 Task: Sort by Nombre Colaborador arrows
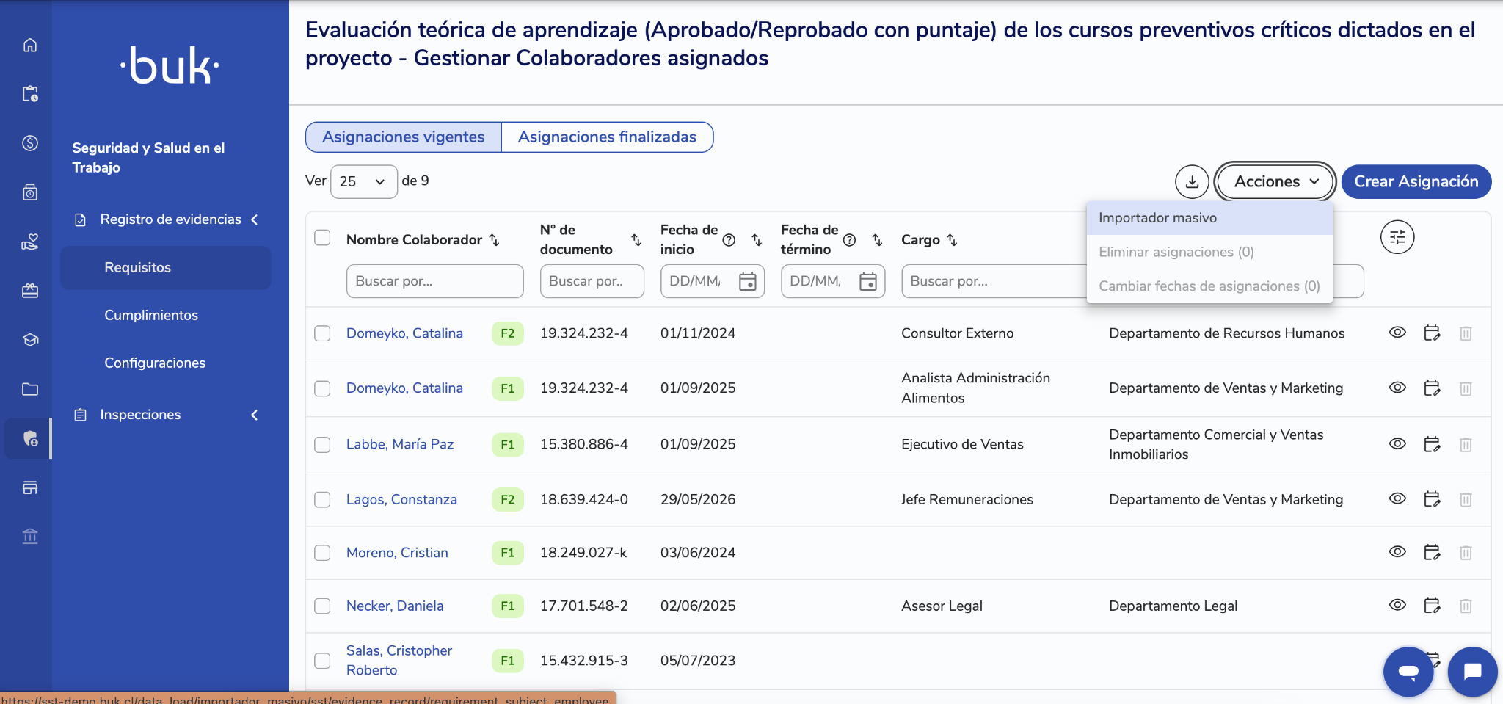click(x=495, y=240)
